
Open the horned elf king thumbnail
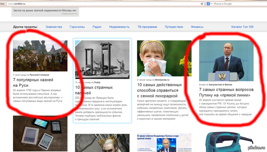click(102, 143)
